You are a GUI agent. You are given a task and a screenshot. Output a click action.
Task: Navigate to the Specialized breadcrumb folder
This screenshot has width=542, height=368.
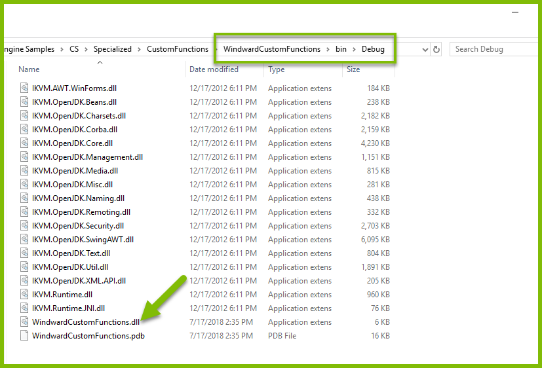click(113, 49)
